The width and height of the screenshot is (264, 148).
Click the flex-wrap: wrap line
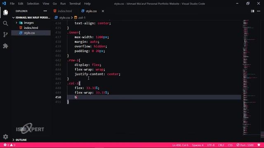(x=90, y=69)
